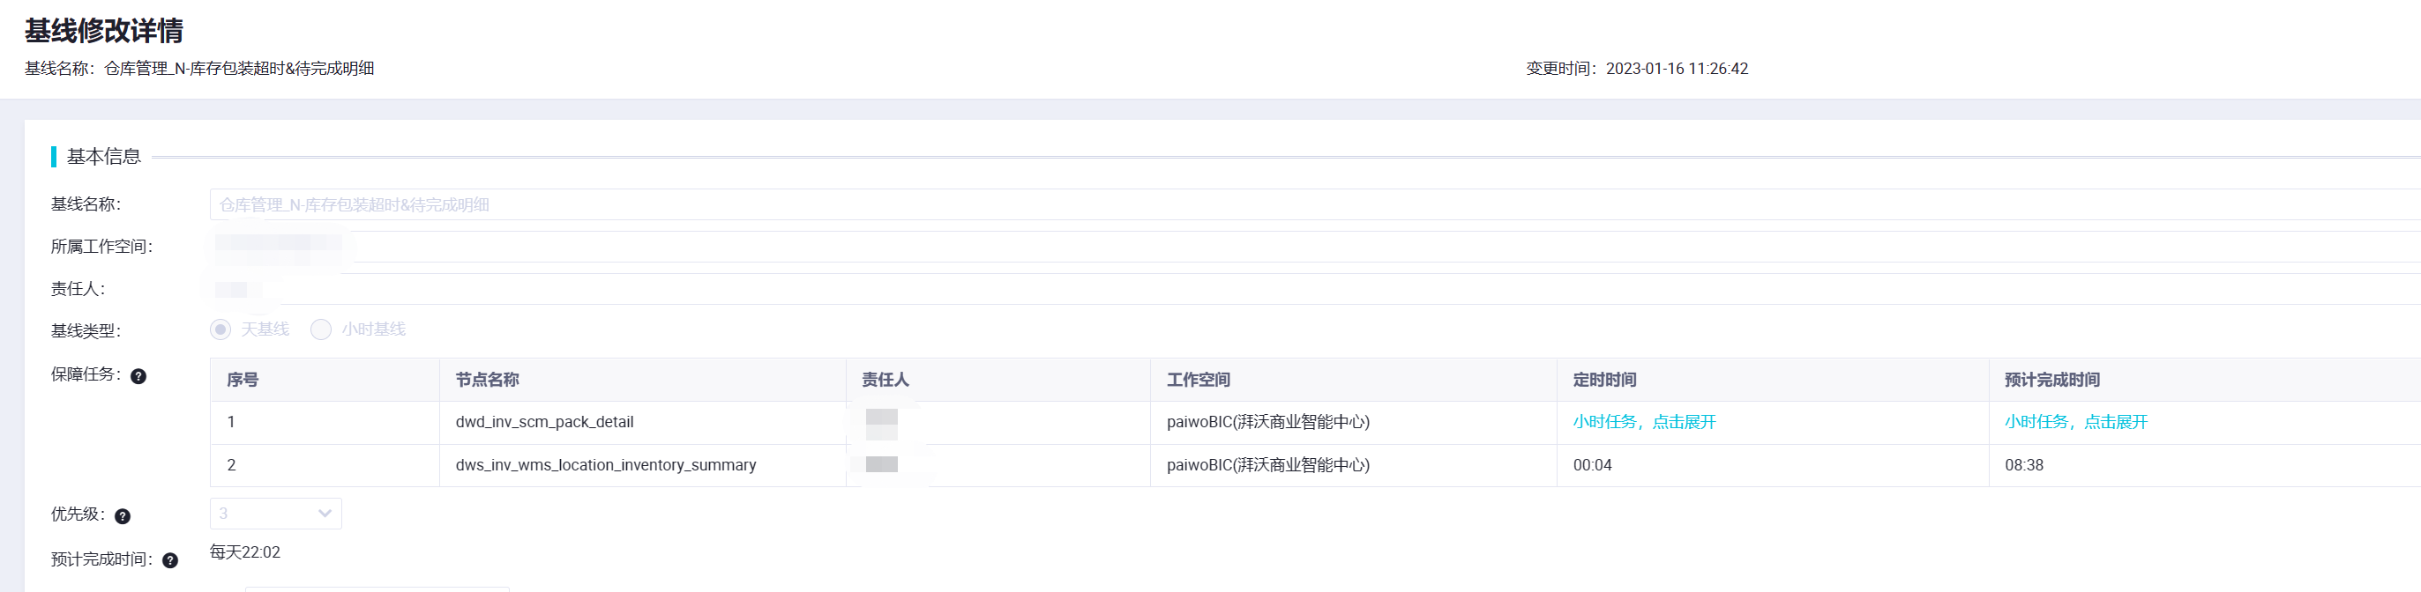The height and width of the screenshot is (592, 2421).
Task: Open the help tooltip icon for 预计完成时间
Action: tap(170, 560)
